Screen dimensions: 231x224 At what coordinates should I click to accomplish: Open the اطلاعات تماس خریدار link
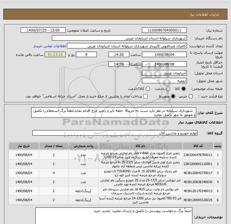(x=49, y=46)
